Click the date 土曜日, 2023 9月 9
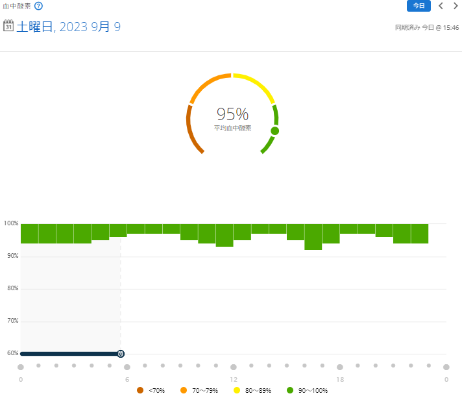462x398 pixels. 68,27
